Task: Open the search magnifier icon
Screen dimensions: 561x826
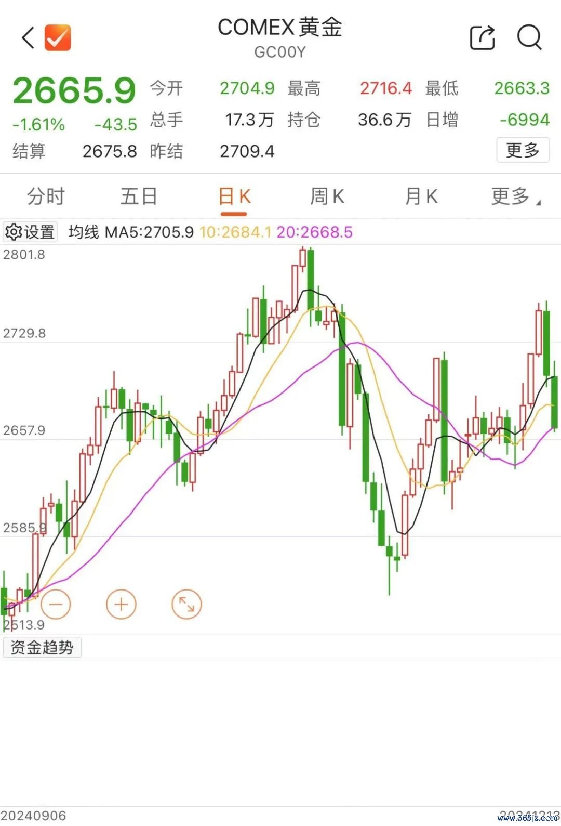Action: 529,37
